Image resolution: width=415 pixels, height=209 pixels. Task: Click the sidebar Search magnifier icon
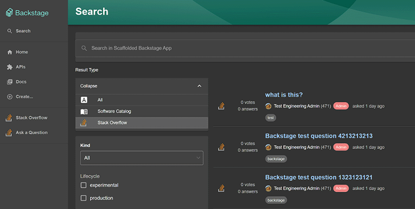pos(9,31)
